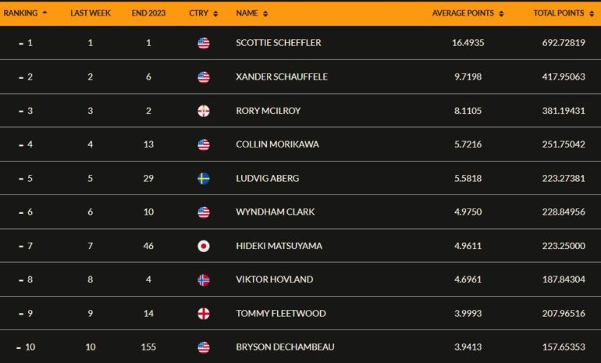This screenshot has width=601, height=363.
Task: Click Scottie Scheffler's USA flag icon
Action: (x=204, y=43)
